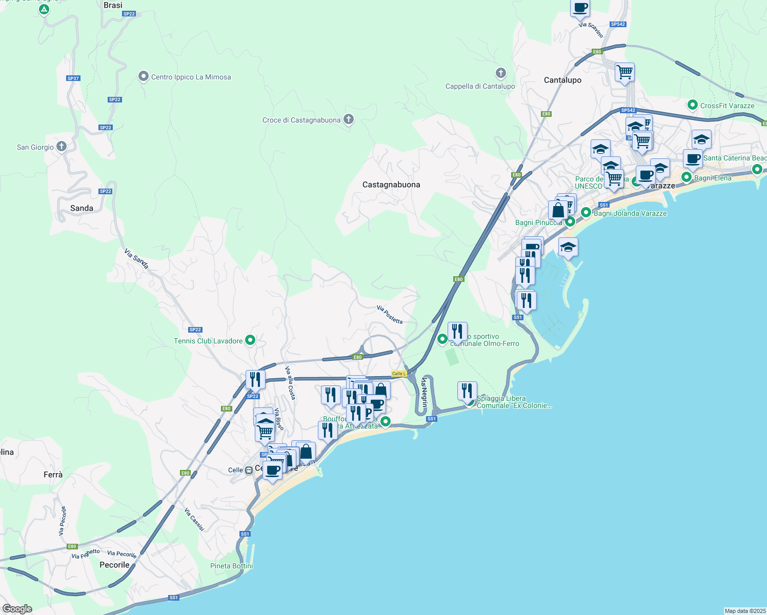Click the shopping cart icon near Cantalupo
Image resolution: width=767 pixels, height=615 pixels.
coord(624,72)
